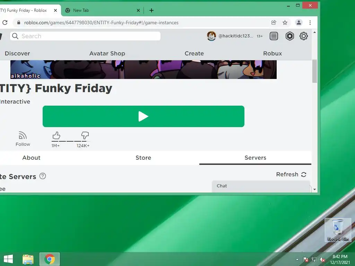The image size is (355, 266).
Task: Open the Create menu link
Action: point(194,53)
